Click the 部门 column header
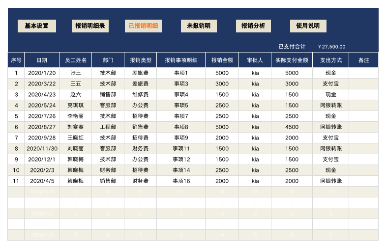 click(108, 60)
